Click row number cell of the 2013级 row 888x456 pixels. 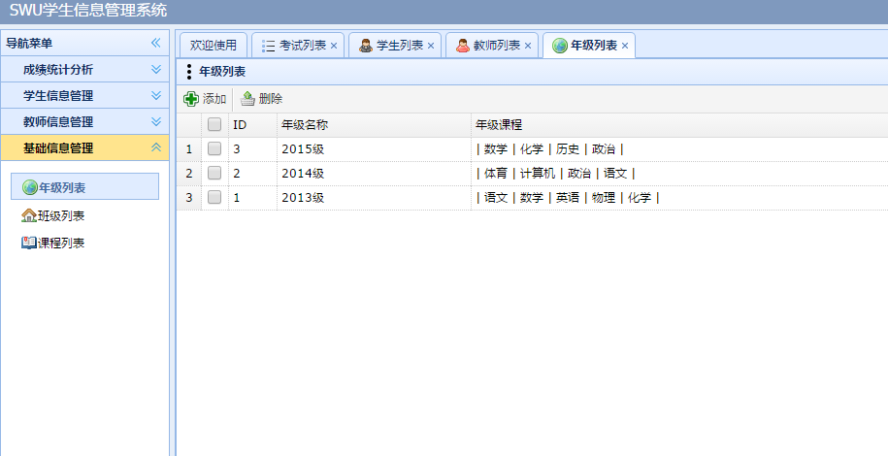(x=188, y=198)
